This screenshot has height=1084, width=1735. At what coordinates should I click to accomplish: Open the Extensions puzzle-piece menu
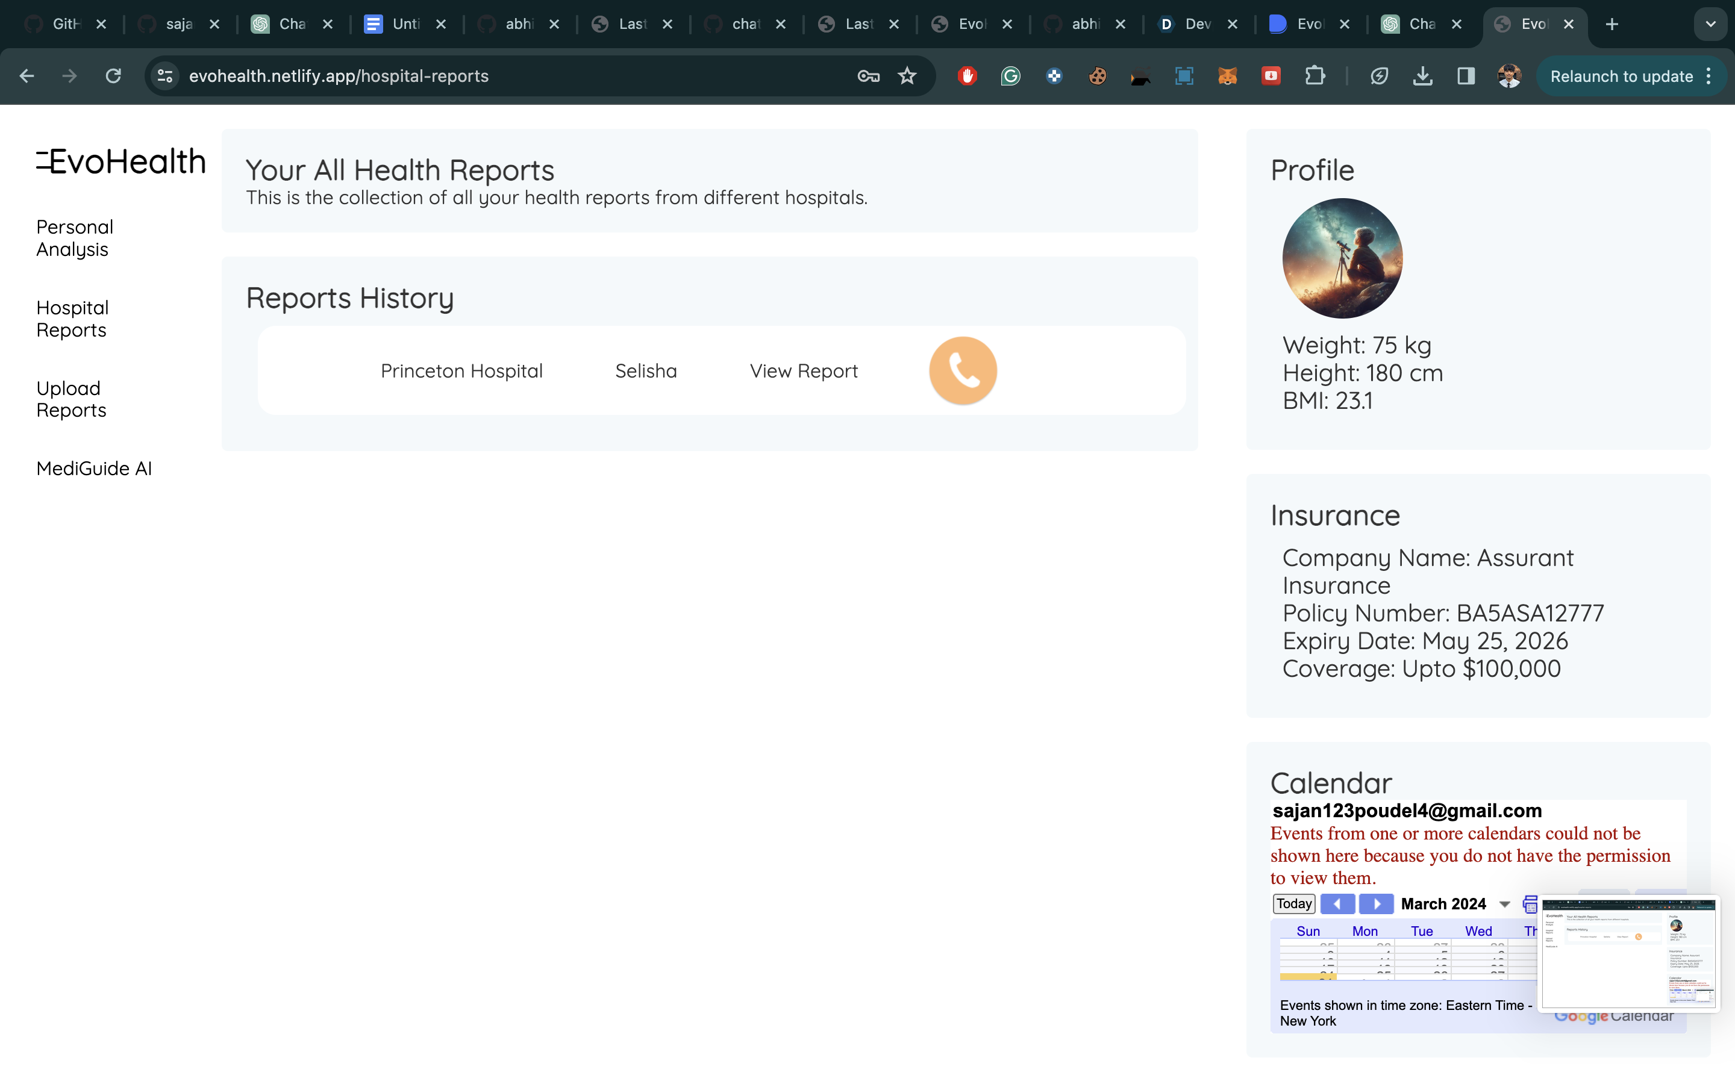1315,76
